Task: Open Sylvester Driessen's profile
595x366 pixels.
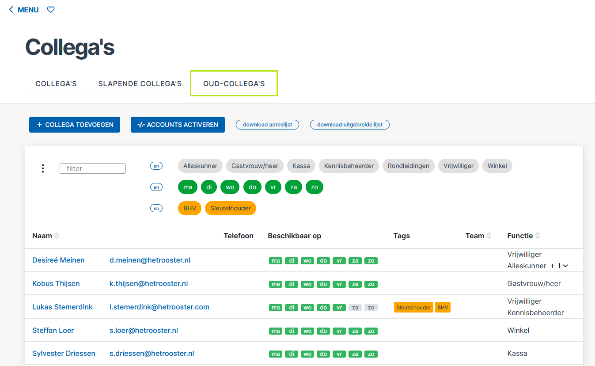Action: 64,353
